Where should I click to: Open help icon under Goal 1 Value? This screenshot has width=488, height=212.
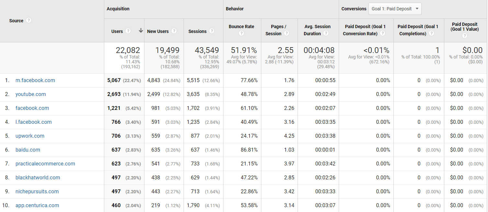pos(465,36)
